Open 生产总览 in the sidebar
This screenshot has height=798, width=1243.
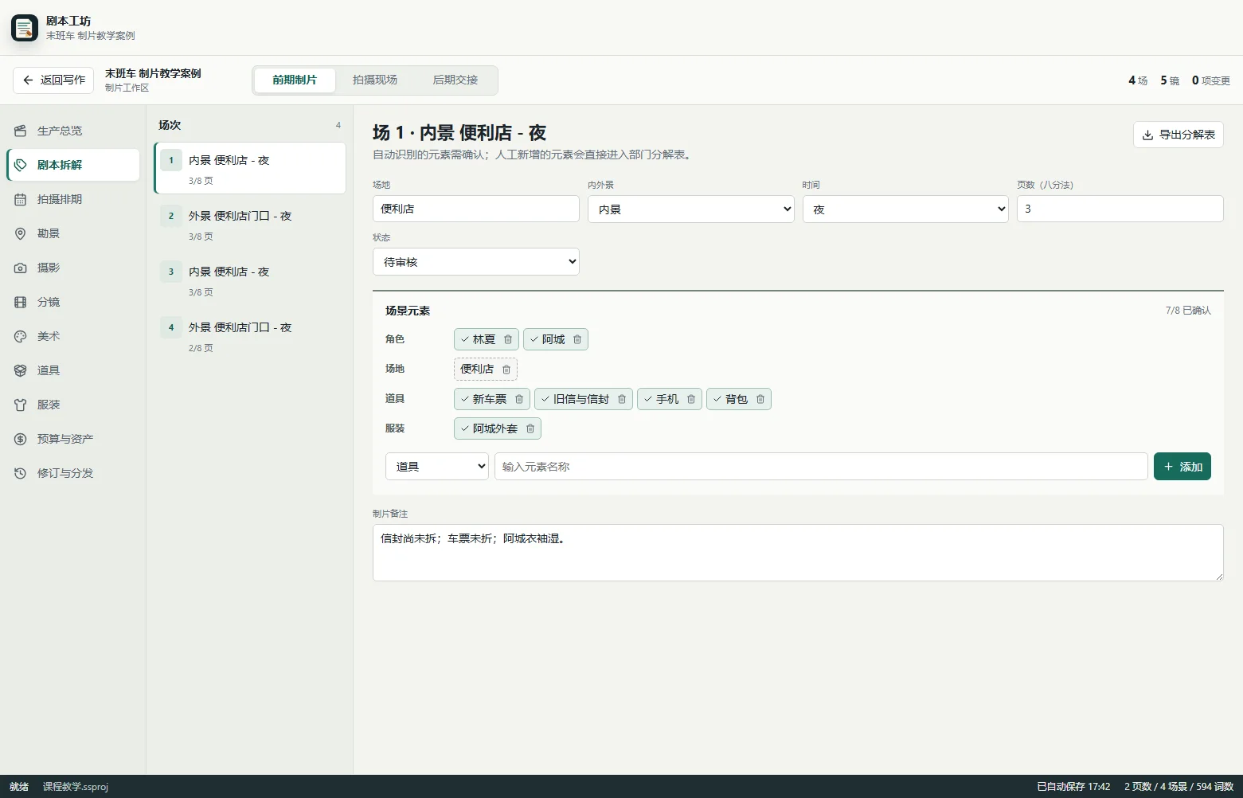point(73,131)
